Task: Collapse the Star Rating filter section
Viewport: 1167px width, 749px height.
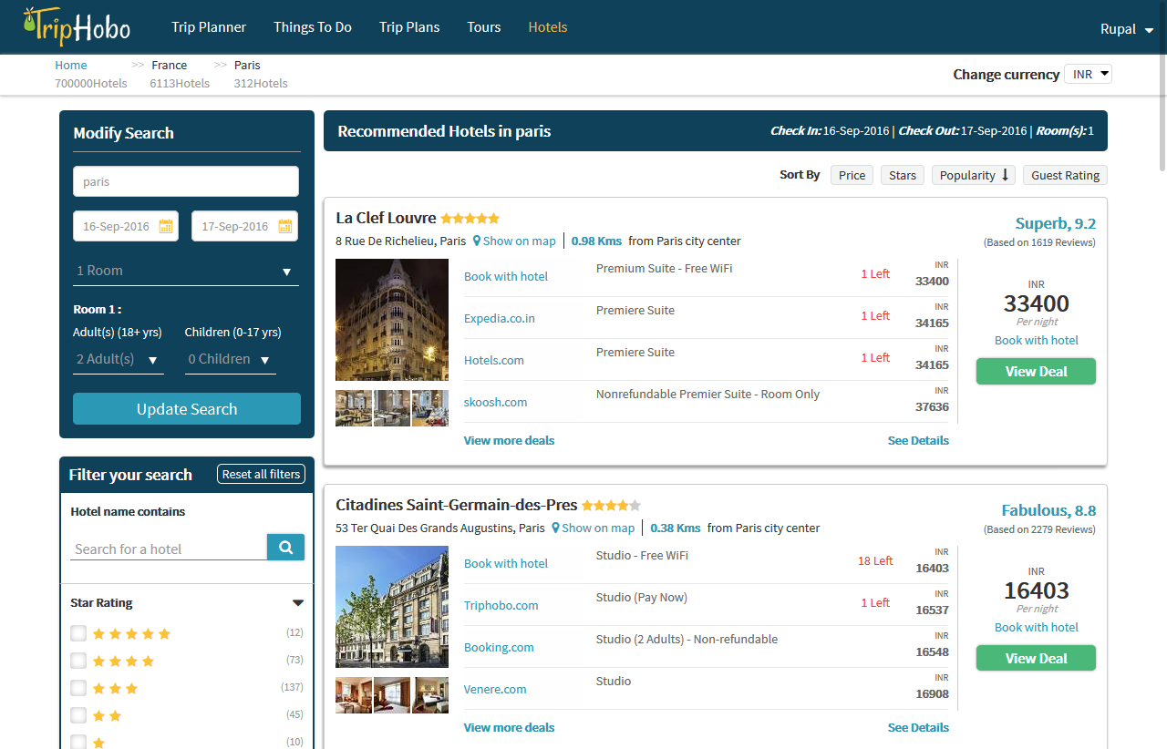Action: click(x=297, y=603)
